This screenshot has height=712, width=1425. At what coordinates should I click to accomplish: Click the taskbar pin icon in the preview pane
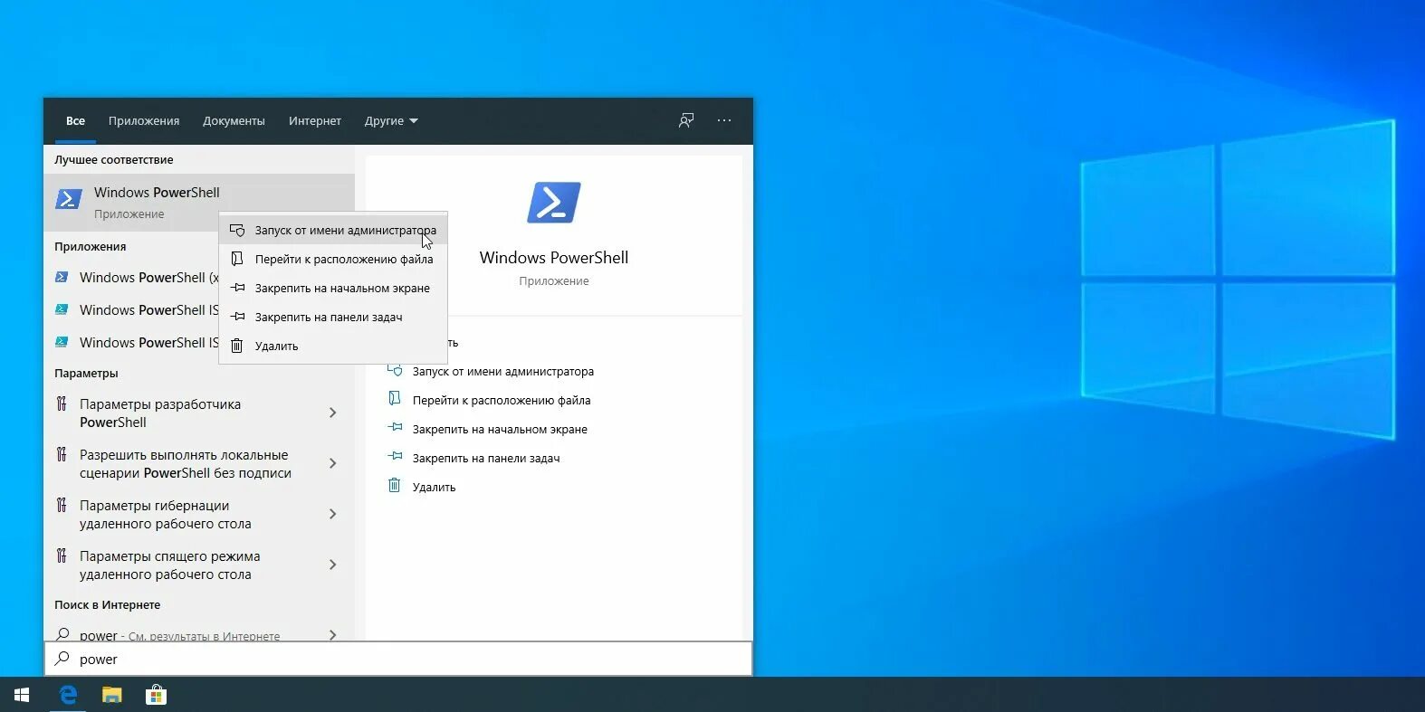click(395, 457)
